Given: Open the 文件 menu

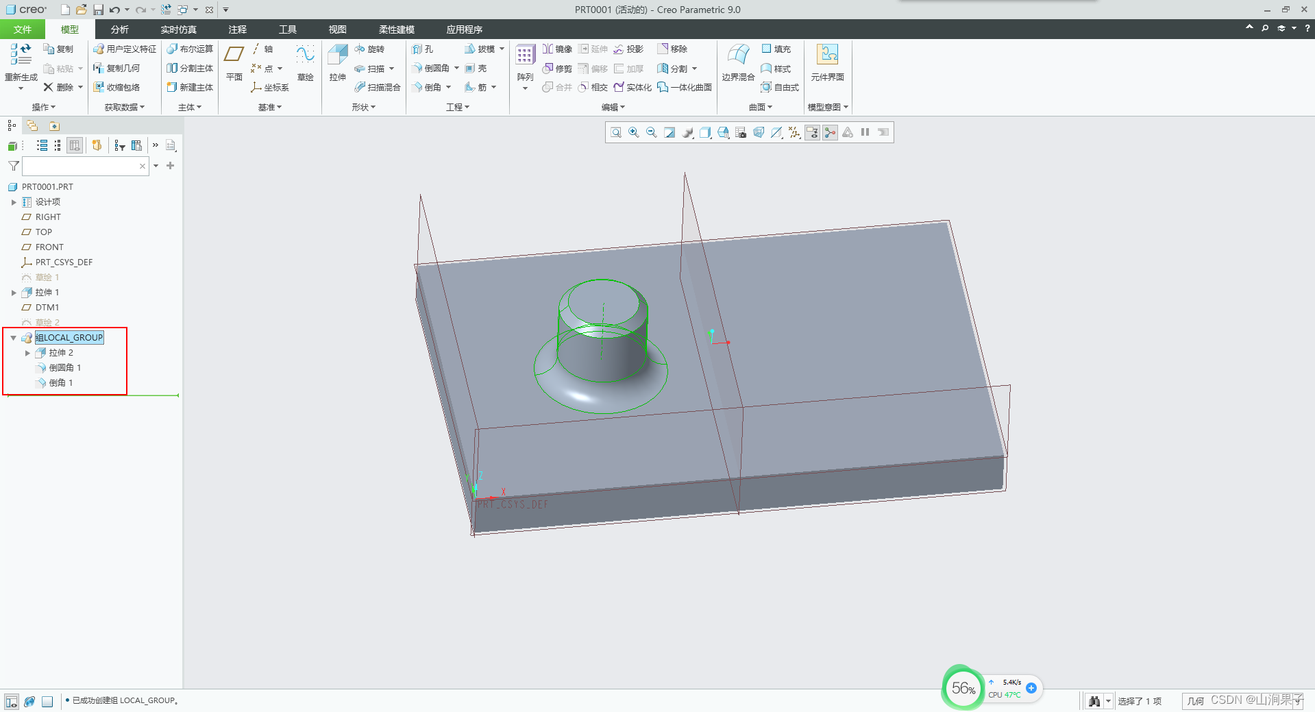Looking at the screenshot, I should (22, 29).
